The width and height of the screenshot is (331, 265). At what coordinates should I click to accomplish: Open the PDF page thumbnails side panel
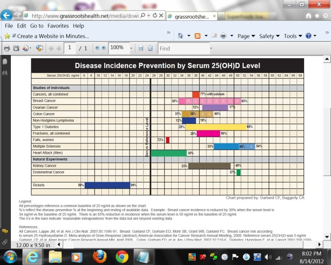click(5, 62)
